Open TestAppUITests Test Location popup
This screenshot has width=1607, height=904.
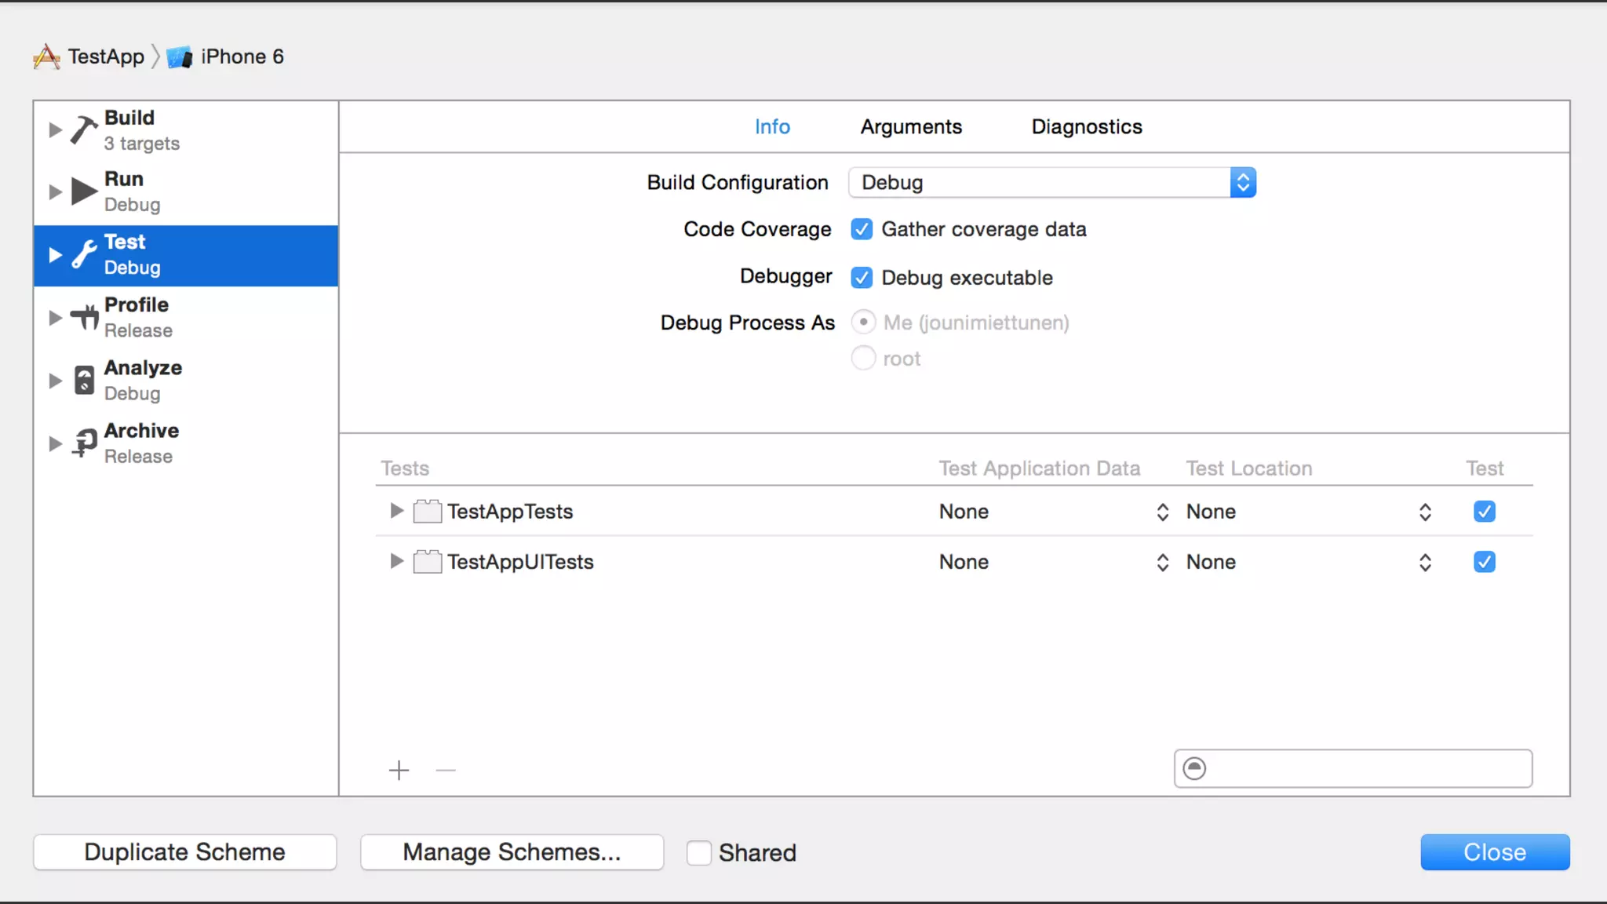pyautogui.click(x=1308, y=562)
